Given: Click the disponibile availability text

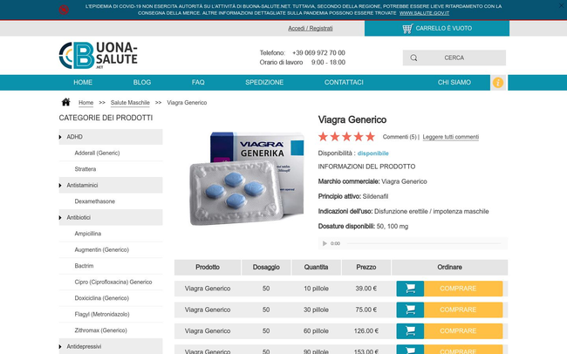Looking at the screenshot, I should coord(372,153).
